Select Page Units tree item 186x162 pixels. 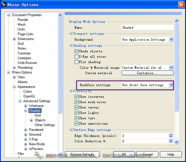[25, 34]
